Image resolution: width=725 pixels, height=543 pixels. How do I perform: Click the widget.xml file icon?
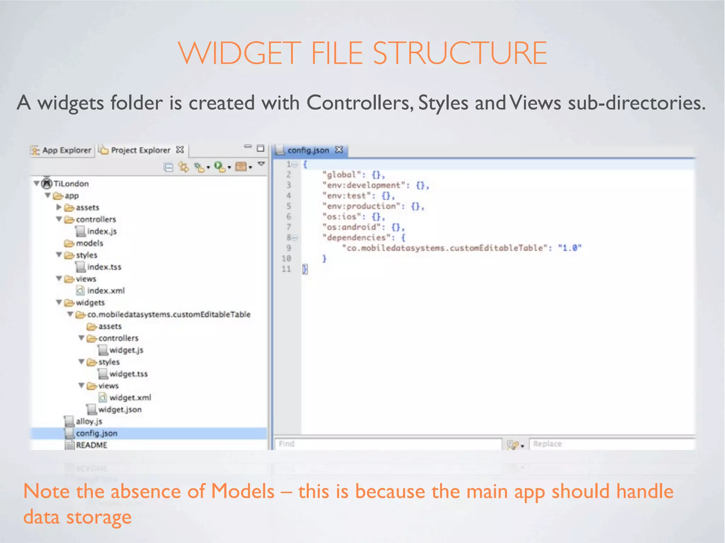pyautogui.click(x=103, y=397)
